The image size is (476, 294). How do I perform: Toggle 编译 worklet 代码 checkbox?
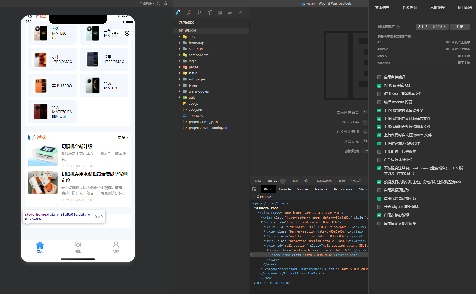pos(379,102)
